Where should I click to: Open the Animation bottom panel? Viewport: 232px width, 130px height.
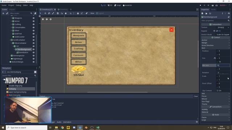(67, 122)
